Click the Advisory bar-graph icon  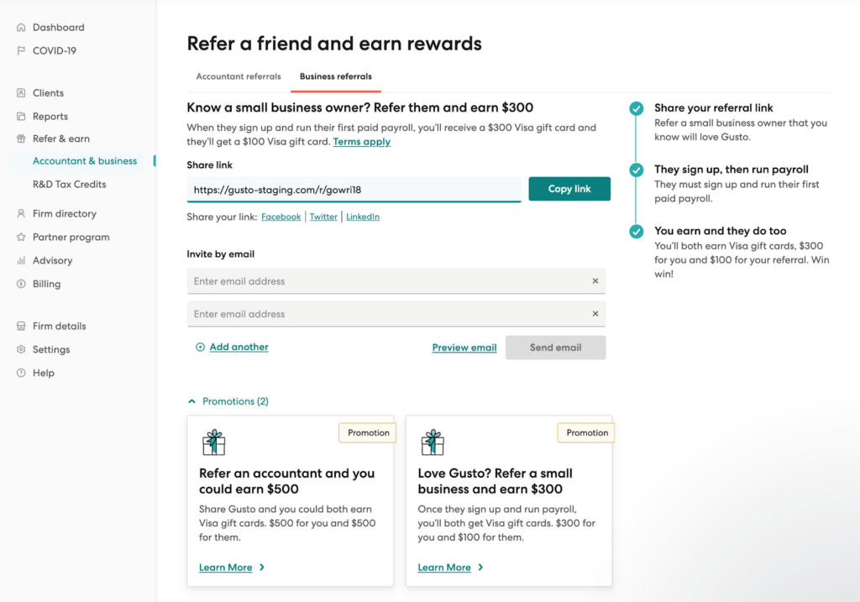tap(20, 260)
